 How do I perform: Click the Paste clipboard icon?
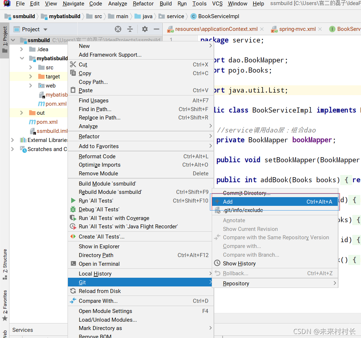tap(73, 90)
